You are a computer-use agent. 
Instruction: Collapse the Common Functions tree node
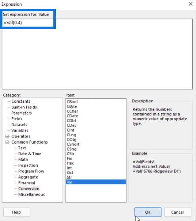[x=7, y=142]
